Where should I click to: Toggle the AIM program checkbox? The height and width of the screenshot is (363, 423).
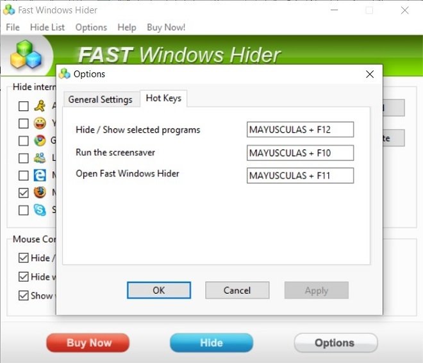tap(24, 106)
